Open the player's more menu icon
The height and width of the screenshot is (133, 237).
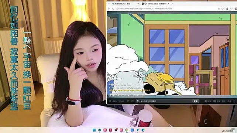[x=234, y=101]
